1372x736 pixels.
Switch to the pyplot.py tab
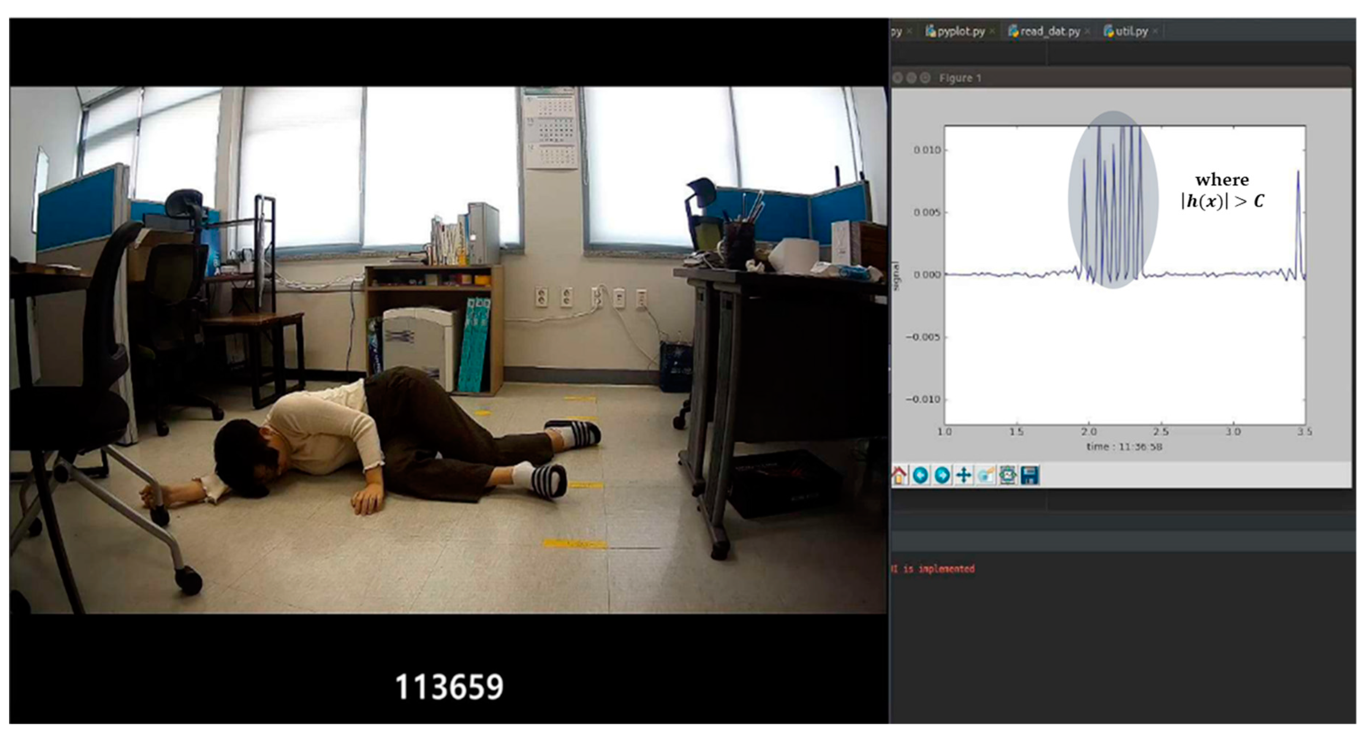(960, 31)
